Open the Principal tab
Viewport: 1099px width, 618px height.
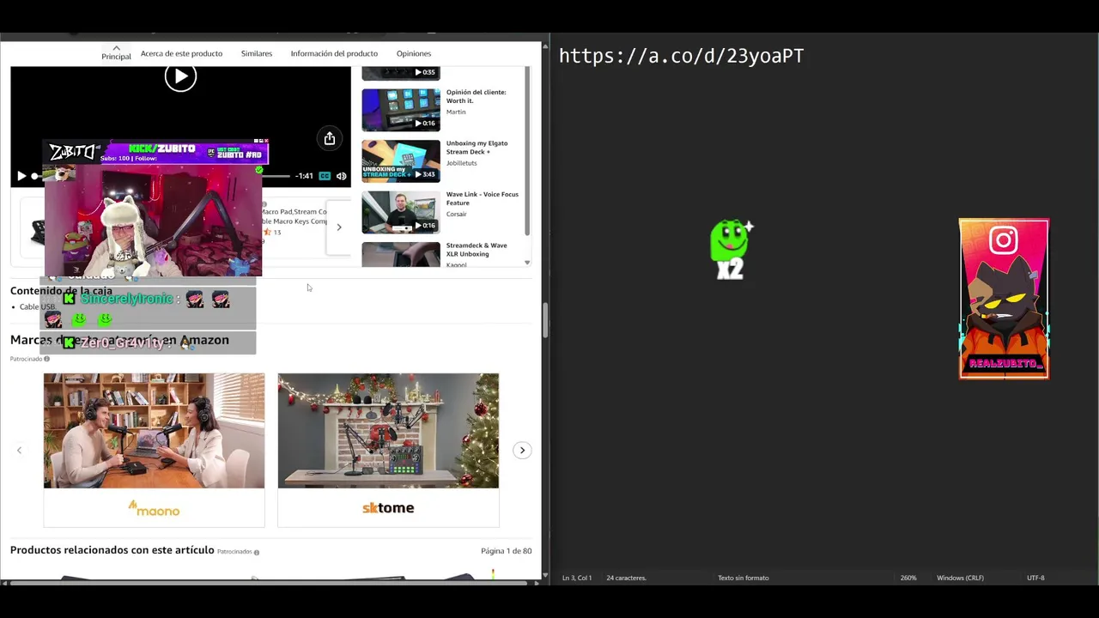tap(116, 53)
